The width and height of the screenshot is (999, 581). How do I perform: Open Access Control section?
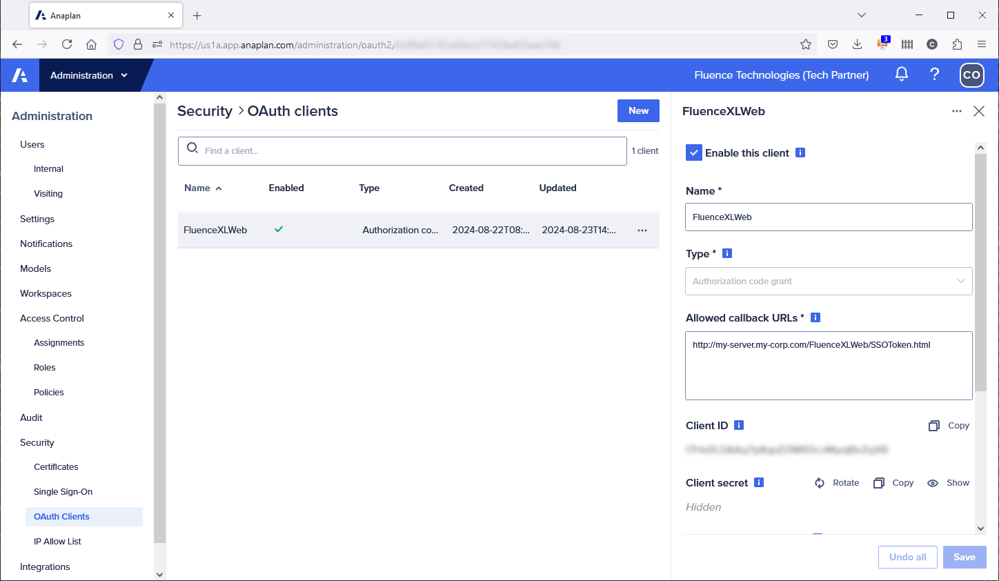(52, 318)
